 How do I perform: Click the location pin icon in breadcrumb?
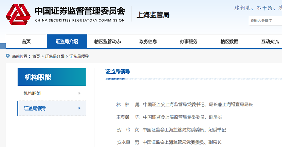point(8,56)
